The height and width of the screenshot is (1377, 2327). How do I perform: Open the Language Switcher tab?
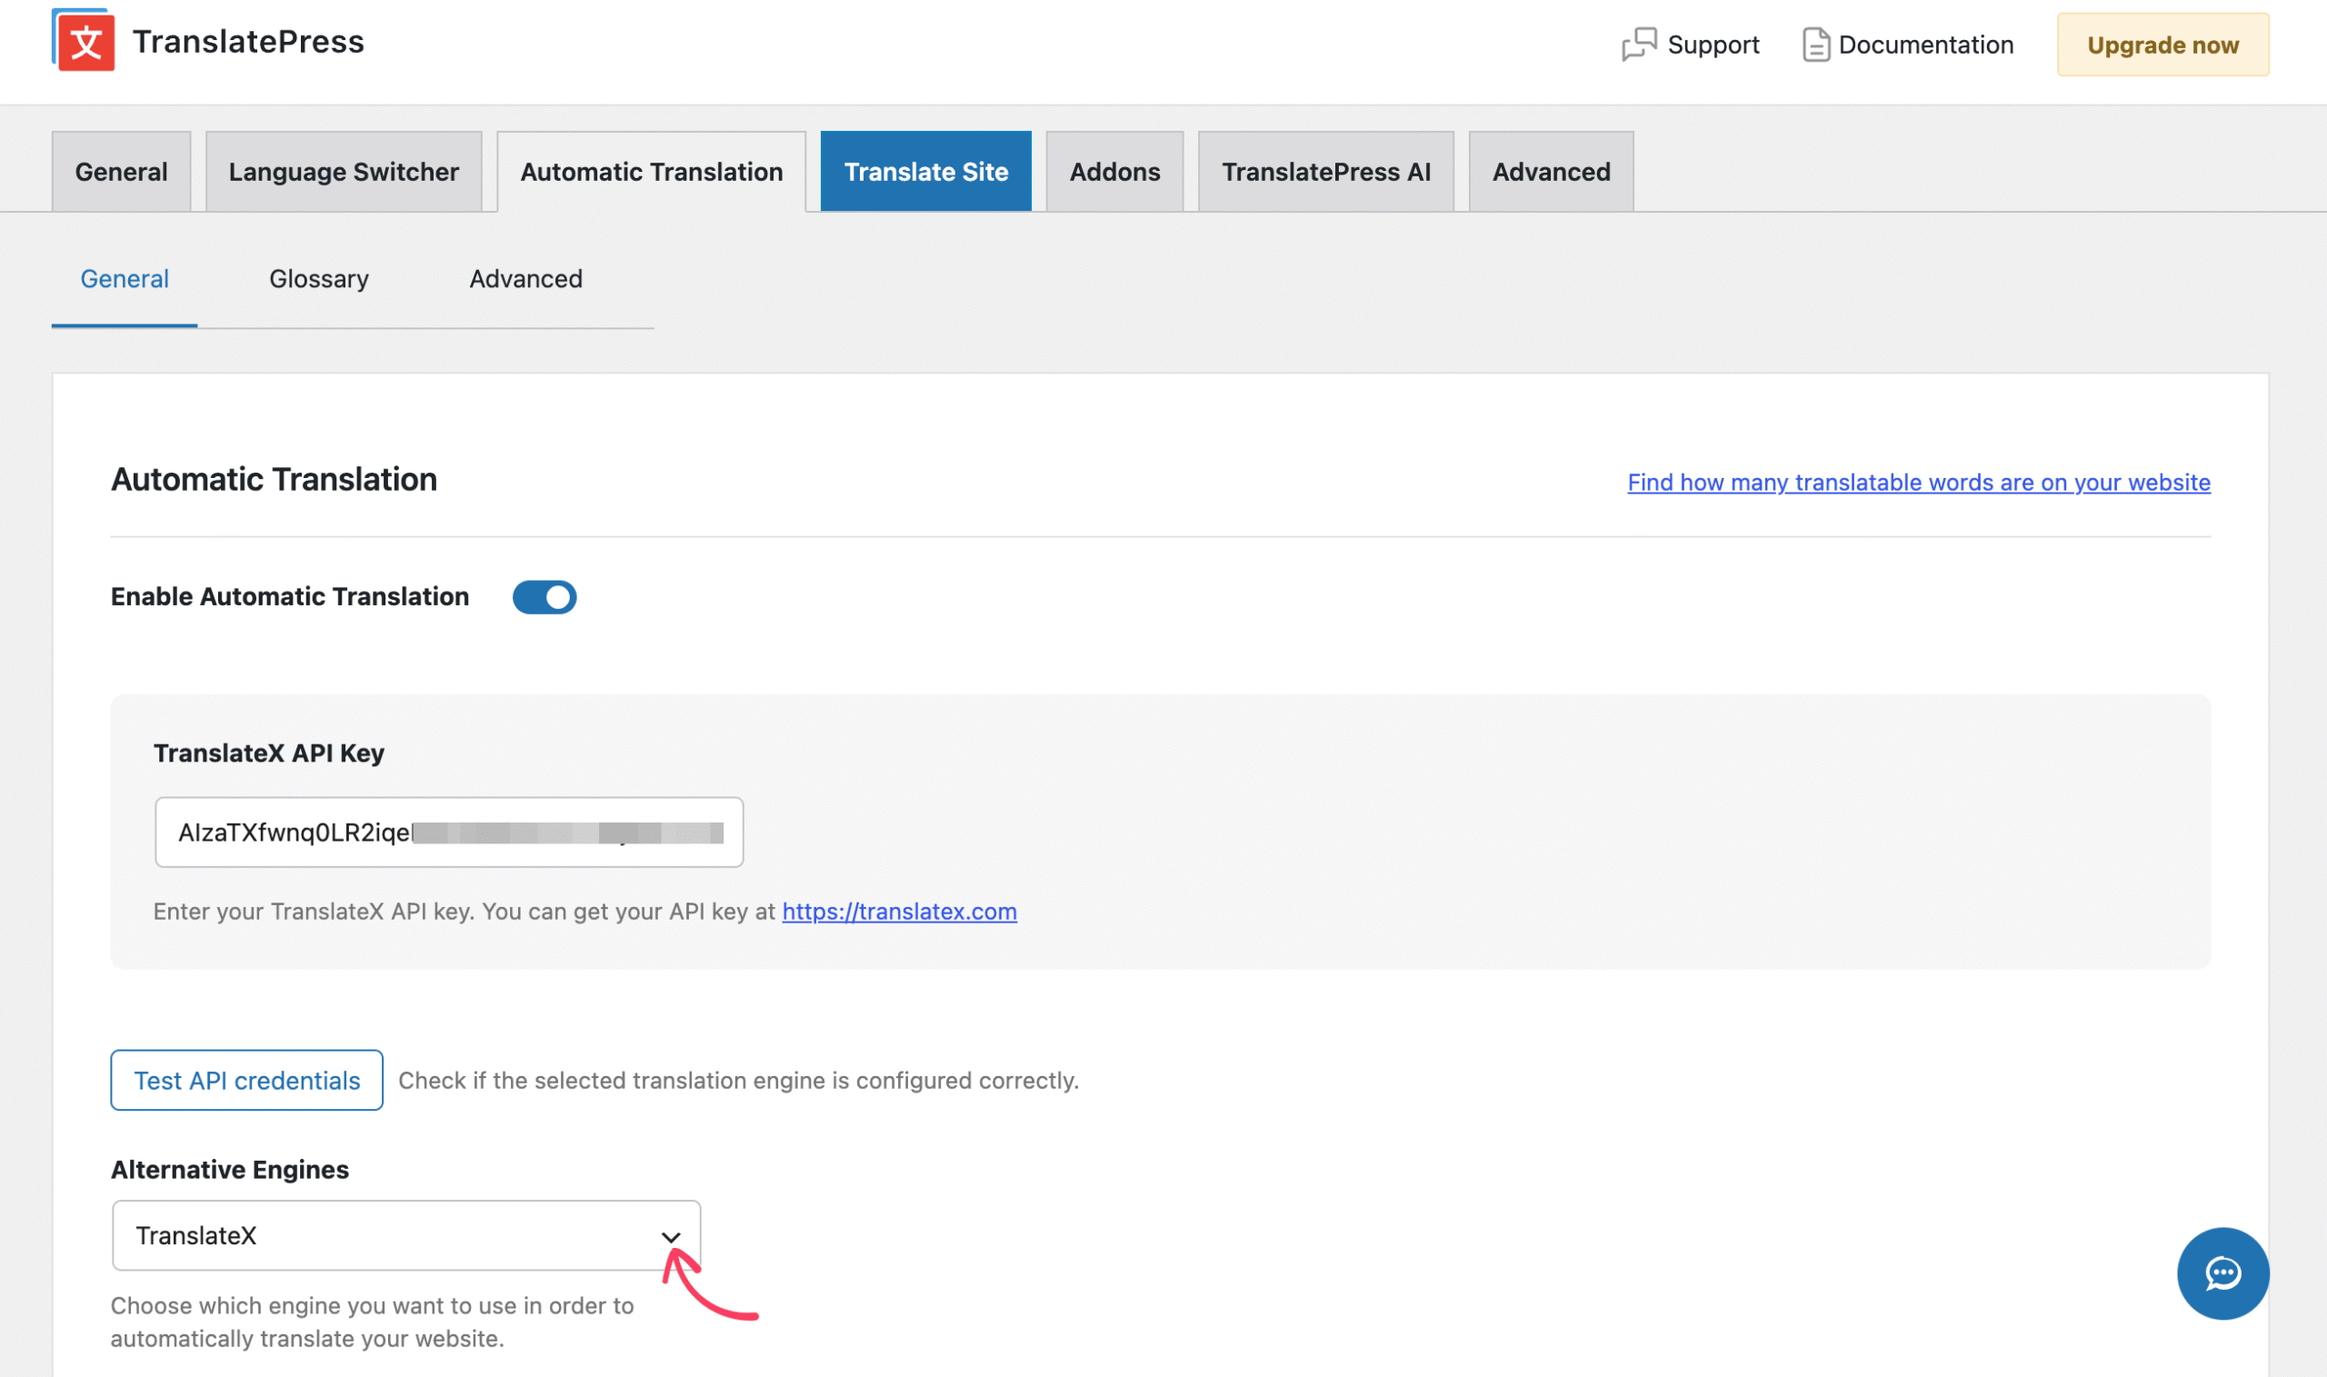click(x=344, y=172)
